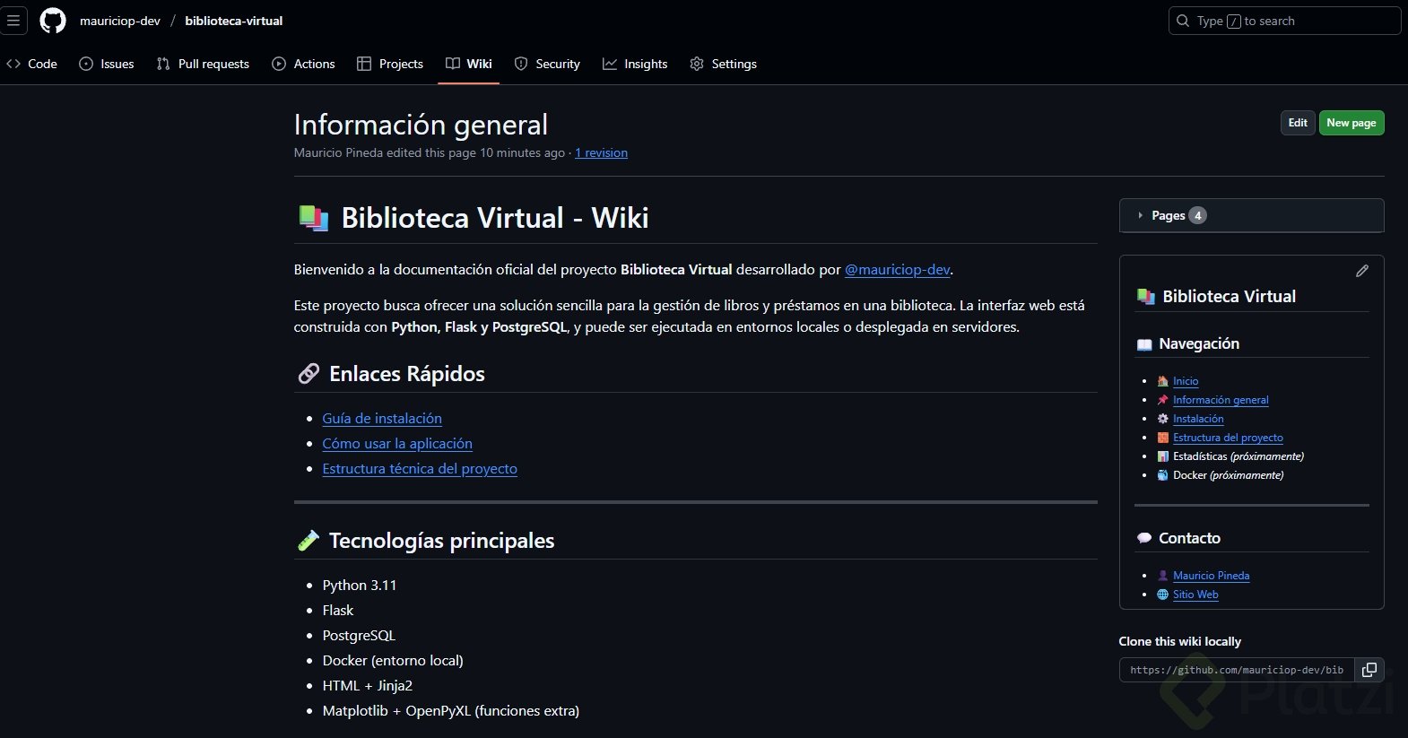Viewport: 1408px width, 738px height.
Task: Click the open book emoji beside Navegación
Action: point(1144,344)
